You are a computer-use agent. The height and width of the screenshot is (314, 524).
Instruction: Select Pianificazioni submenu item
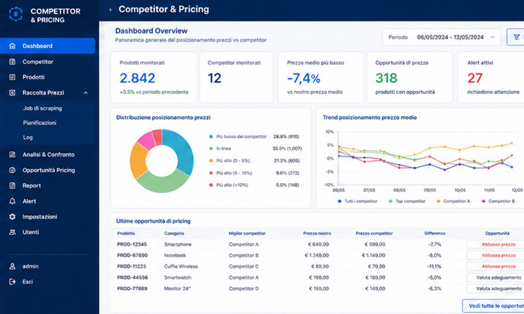click(40, 123)
